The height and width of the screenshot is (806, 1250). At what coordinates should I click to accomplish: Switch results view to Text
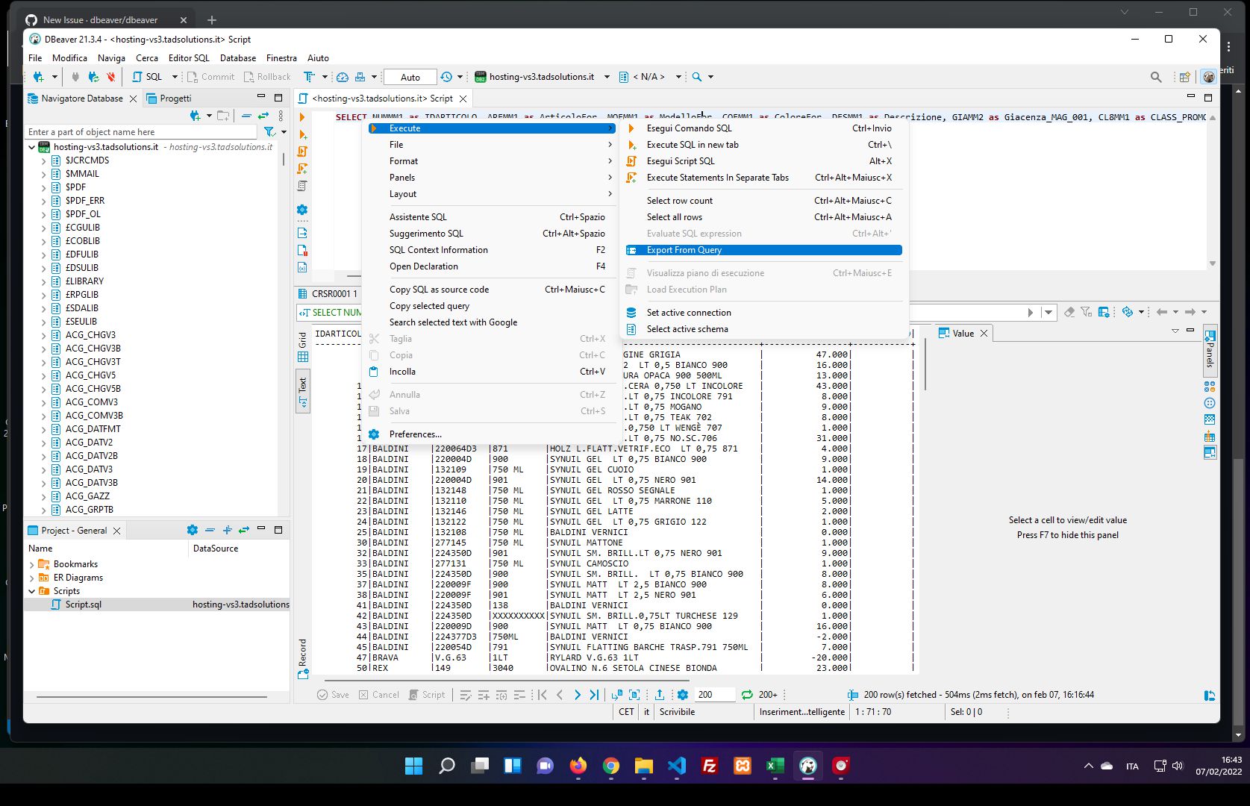pyautogui.click(x=303, y=391)
